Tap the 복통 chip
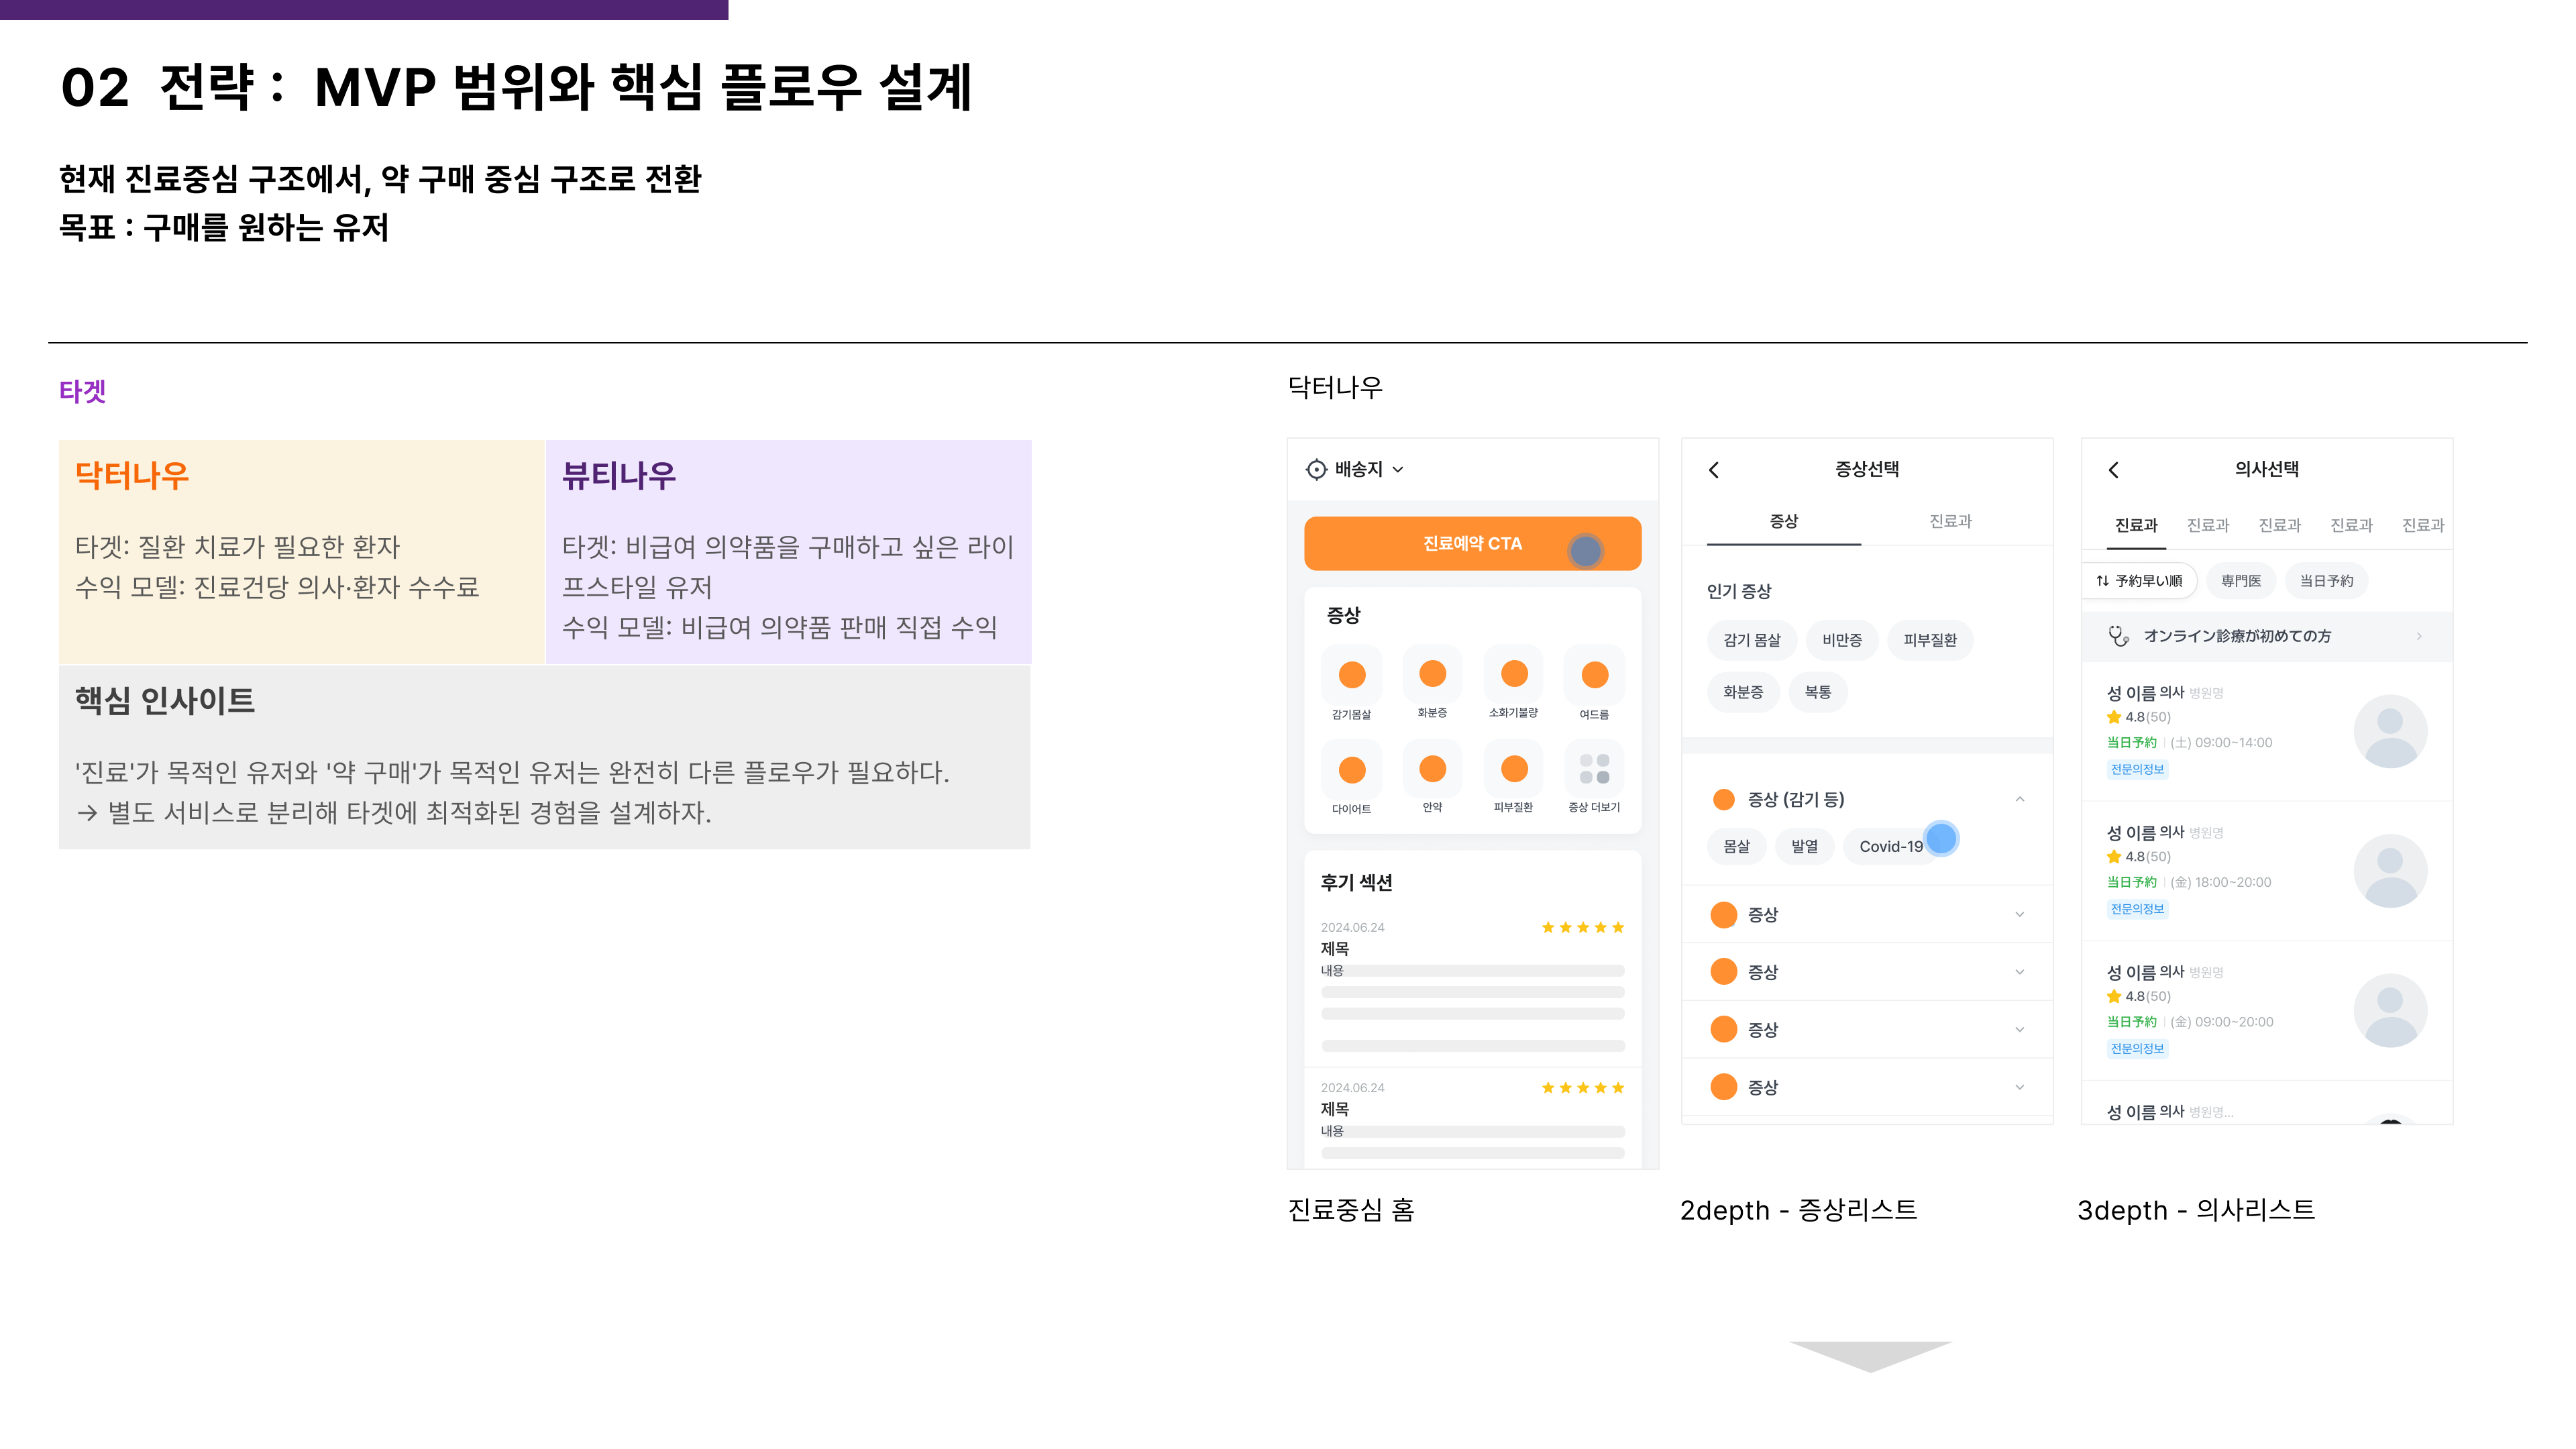Image resolution: width=2576 pixels, height=1449 pixels. click(1818, 692)
